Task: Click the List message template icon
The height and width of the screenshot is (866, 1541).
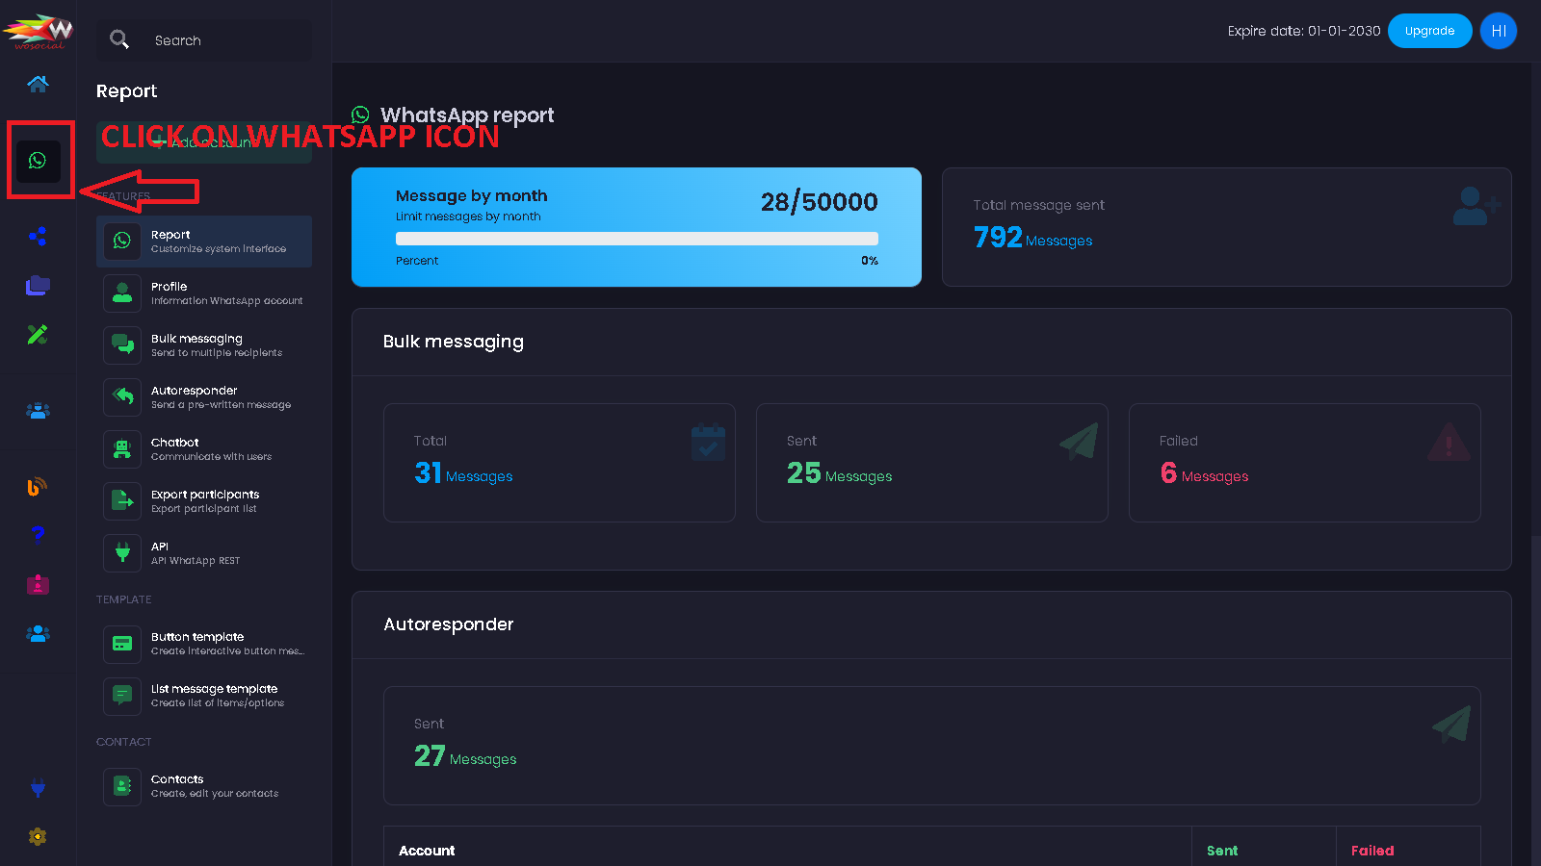Action: pyautogui.click(x=122, y=696)
